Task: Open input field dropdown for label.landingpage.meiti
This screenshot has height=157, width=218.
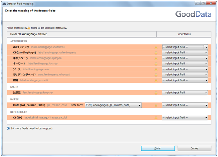Action: 185,80
